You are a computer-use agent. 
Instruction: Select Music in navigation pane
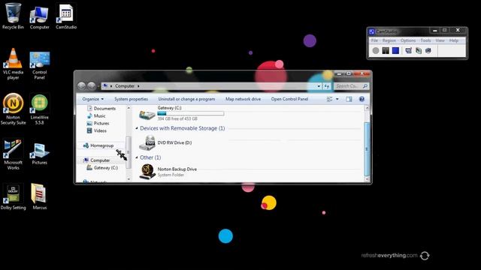coord(96,115)
